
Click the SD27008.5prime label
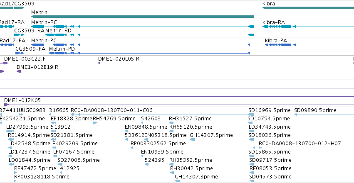coord(79,160)
